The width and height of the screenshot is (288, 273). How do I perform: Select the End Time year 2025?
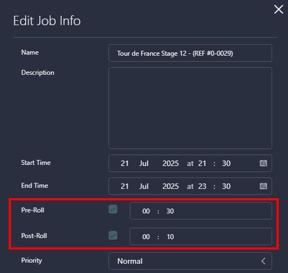click(170, 186)
